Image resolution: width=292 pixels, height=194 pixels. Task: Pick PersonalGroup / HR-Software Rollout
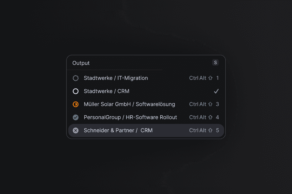pyautogui.click(x=130, y=117)
